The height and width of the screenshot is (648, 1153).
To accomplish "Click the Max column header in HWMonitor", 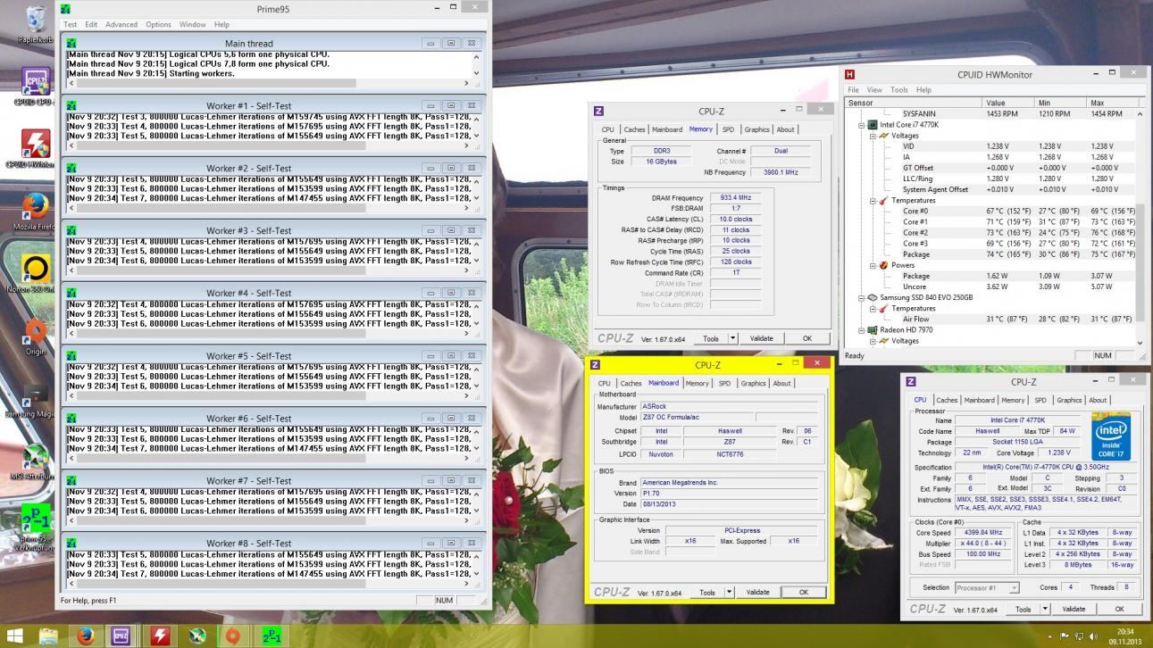I will pyautogui.click(x=1111, y=103).
